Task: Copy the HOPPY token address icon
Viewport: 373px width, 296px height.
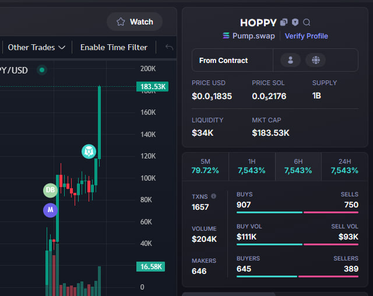Action: (284, 22)
